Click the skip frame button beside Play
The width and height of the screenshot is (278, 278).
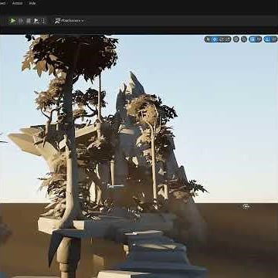21,21
